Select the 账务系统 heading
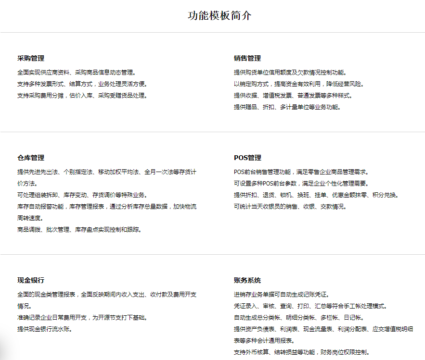The height and width of the screenshot is (360, 425). [247, 280]
